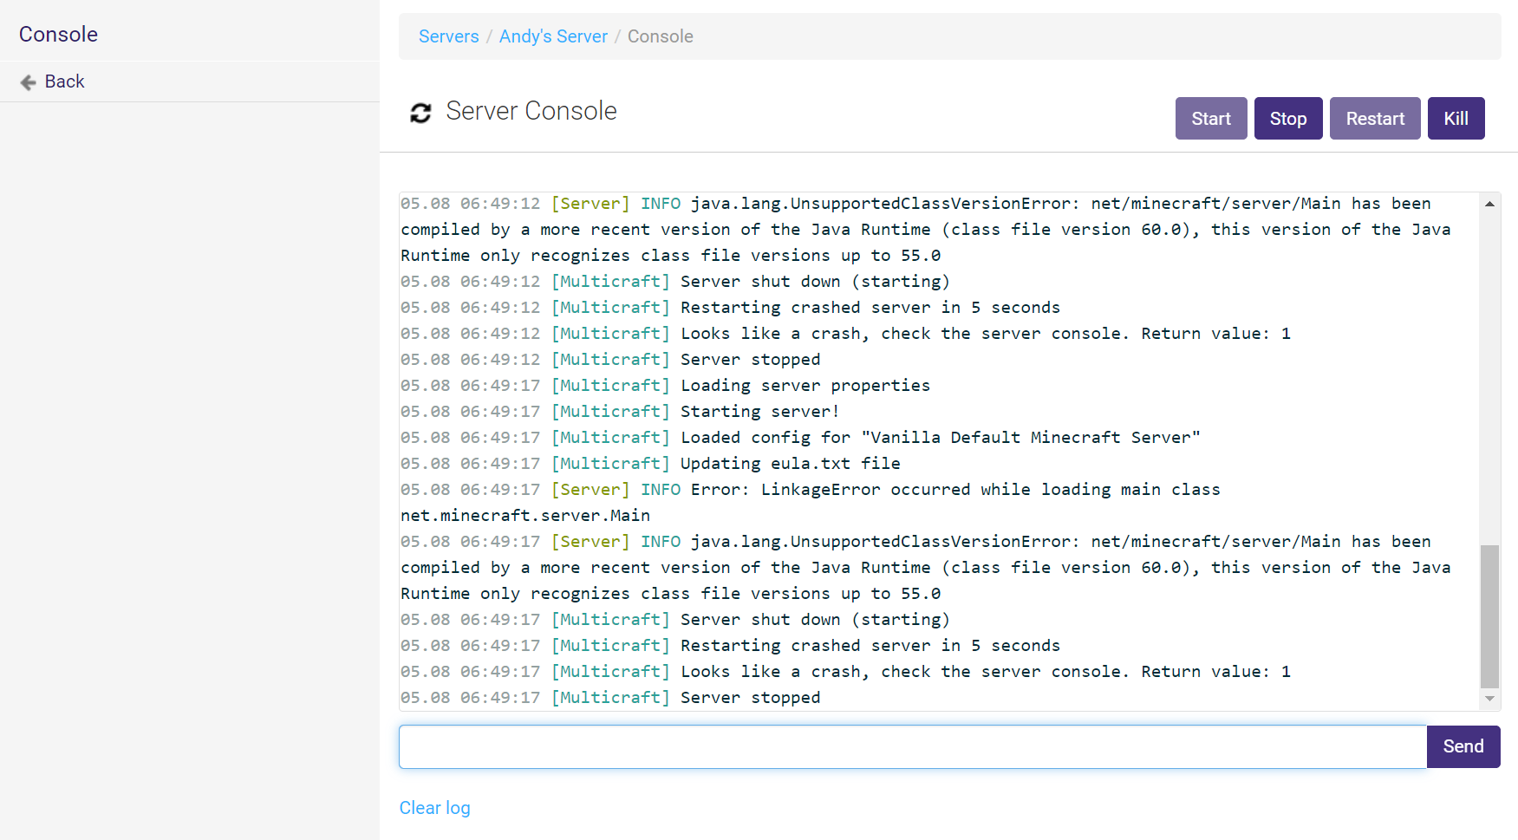Click the command input field
Viewport: 1518px width, 840px height.
(913, 746)
